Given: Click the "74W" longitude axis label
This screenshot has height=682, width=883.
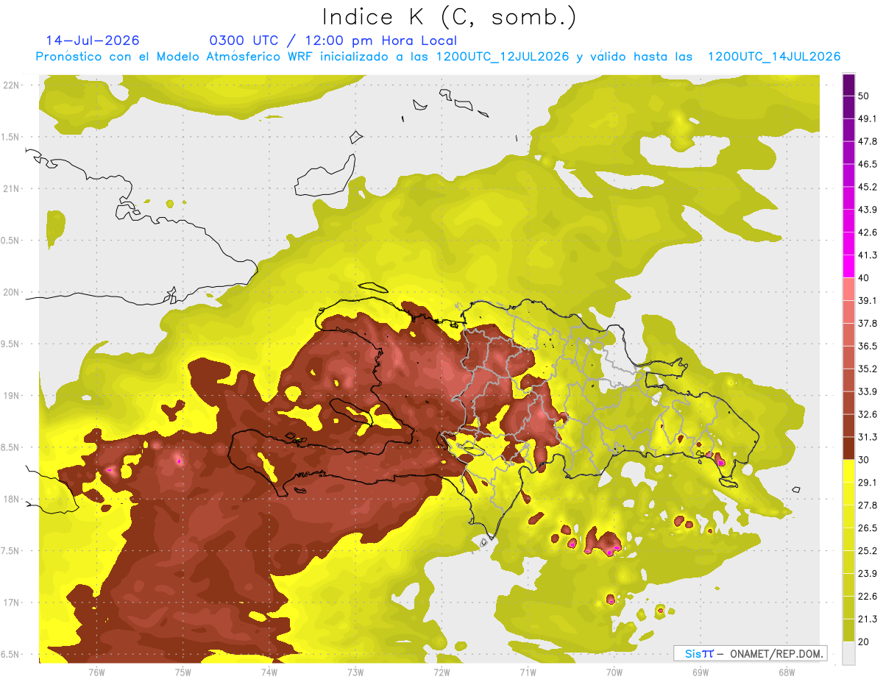Looking at the screenshot, I should click(x=269, y=672).
